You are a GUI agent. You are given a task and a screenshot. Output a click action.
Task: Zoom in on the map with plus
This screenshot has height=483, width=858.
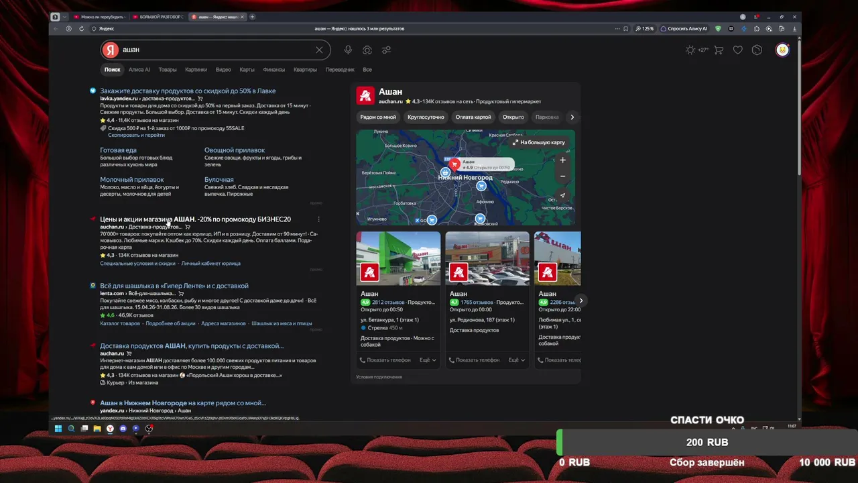562,160
